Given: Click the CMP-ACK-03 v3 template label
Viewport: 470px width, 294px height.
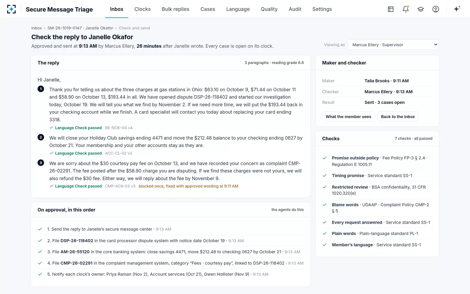Looking at the screenshot, I should pos(120,186).
